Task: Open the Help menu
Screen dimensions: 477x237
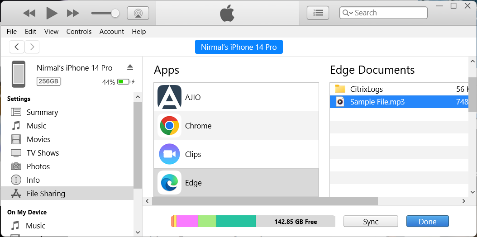Action: click(139, 32)
